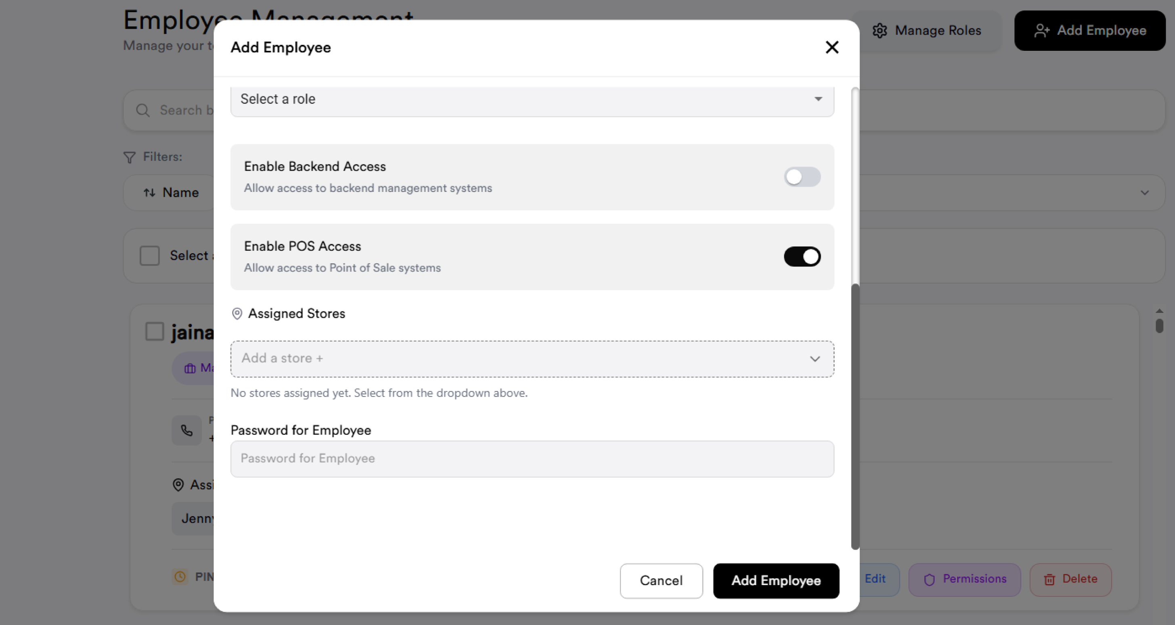Turn off Enable POS Access switch
The image size is (1175, 625).
802,256
